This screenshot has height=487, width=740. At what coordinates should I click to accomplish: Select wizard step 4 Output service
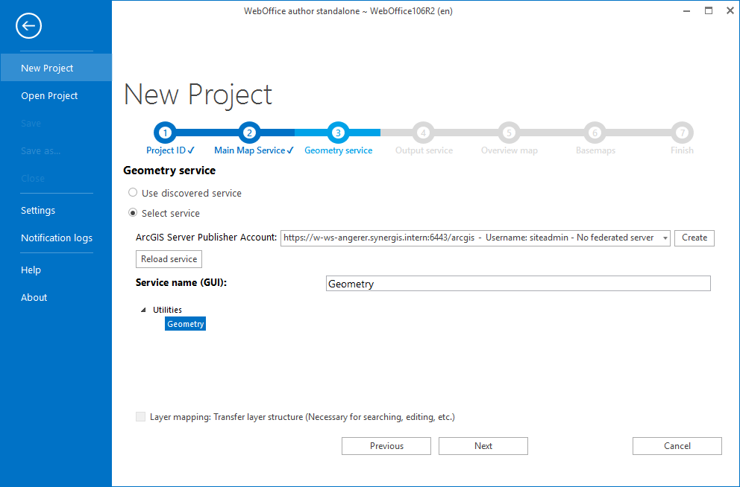tap(423, 132)
